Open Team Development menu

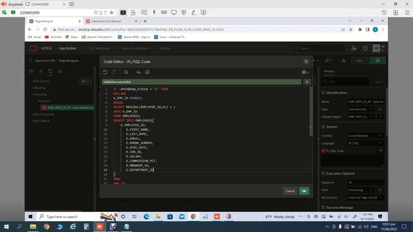tap(136, 48)
